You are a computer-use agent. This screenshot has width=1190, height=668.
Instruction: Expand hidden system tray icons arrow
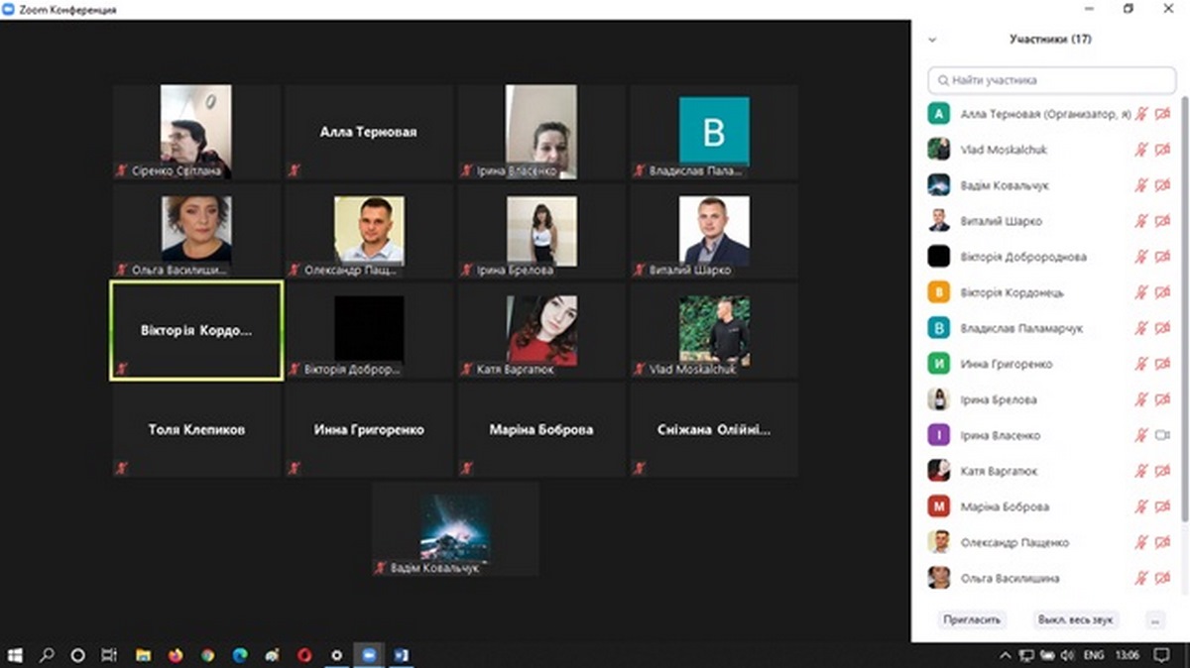1007,655
